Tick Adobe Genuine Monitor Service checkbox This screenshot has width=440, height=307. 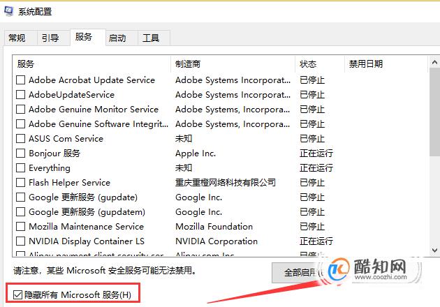click(x=20, y=109)
